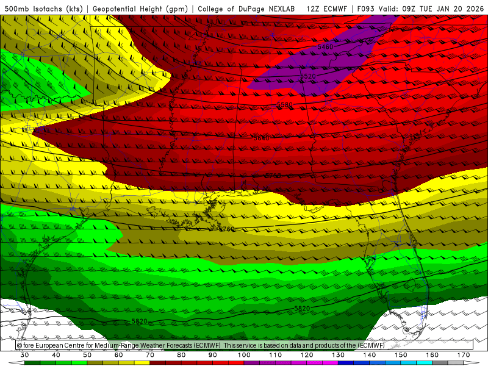Click the 5760 height contour label

click(x=226, y=229)
